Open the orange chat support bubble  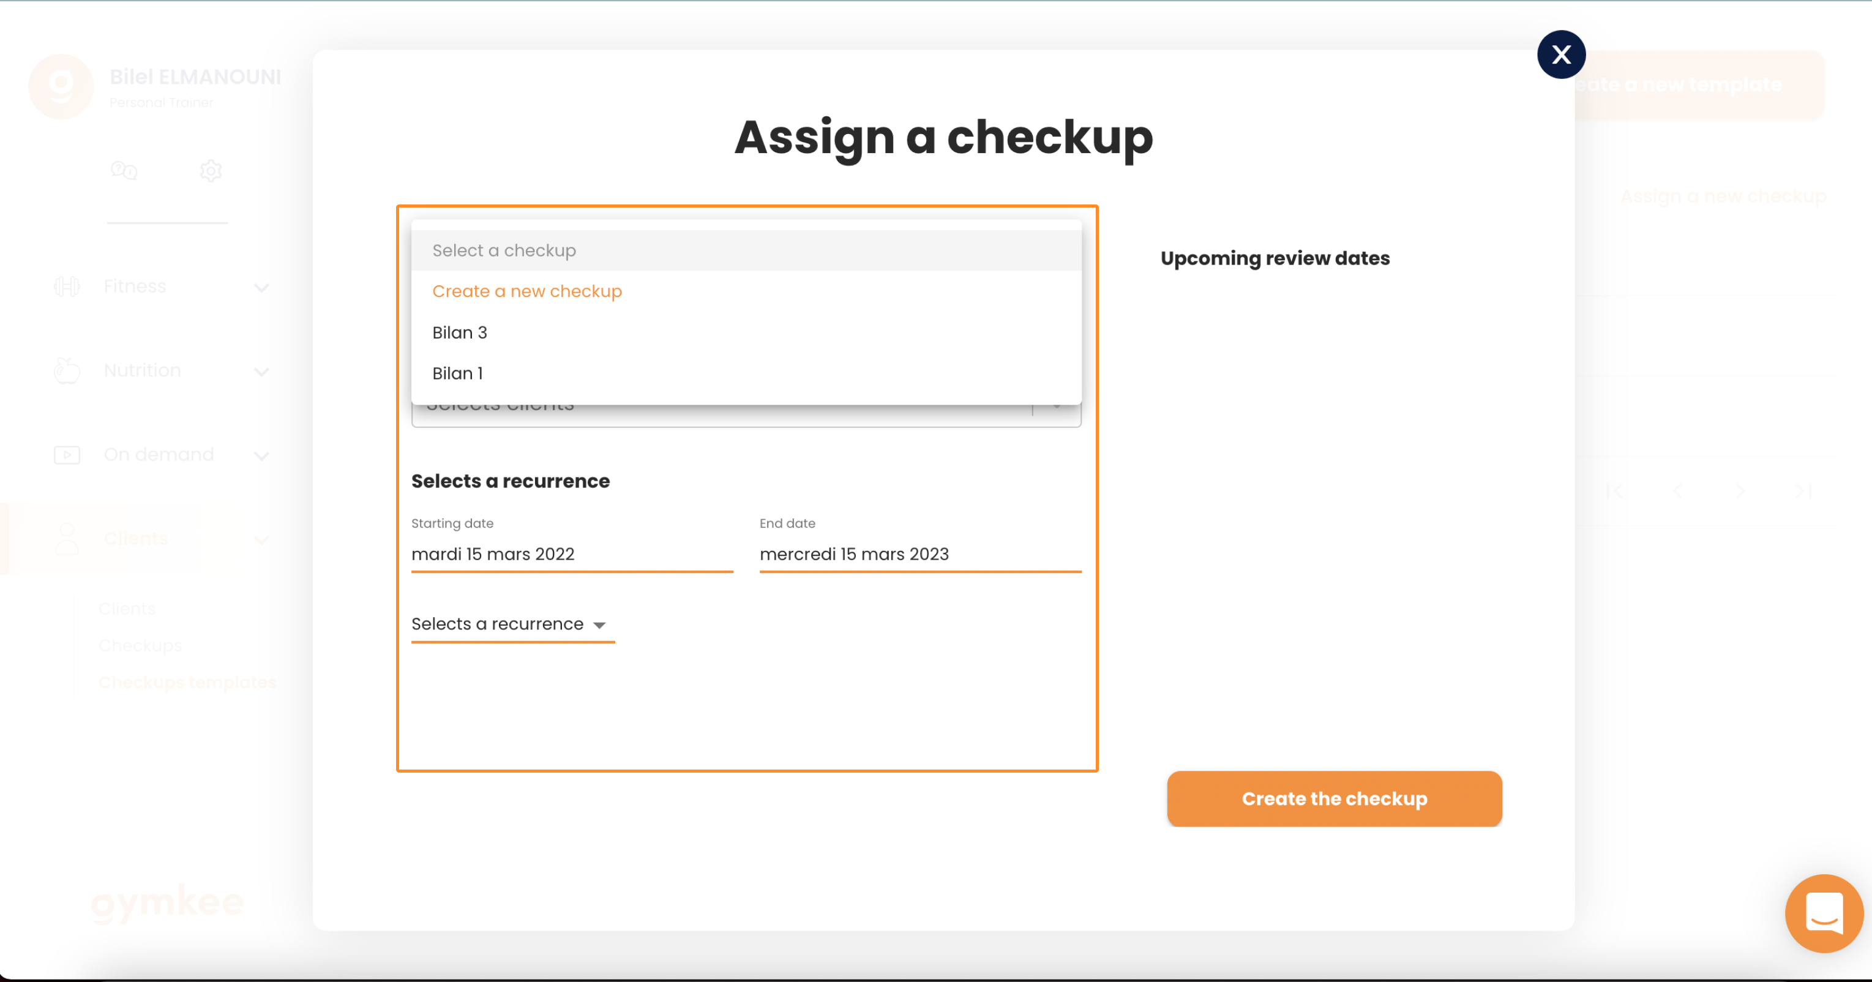[x=1824, y=913]
